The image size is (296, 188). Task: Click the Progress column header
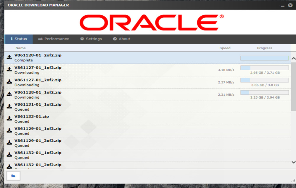(264, 48)
